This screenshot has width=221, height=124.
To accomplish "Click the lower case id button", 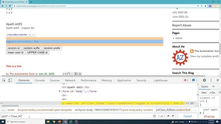I will coord(16,52).
